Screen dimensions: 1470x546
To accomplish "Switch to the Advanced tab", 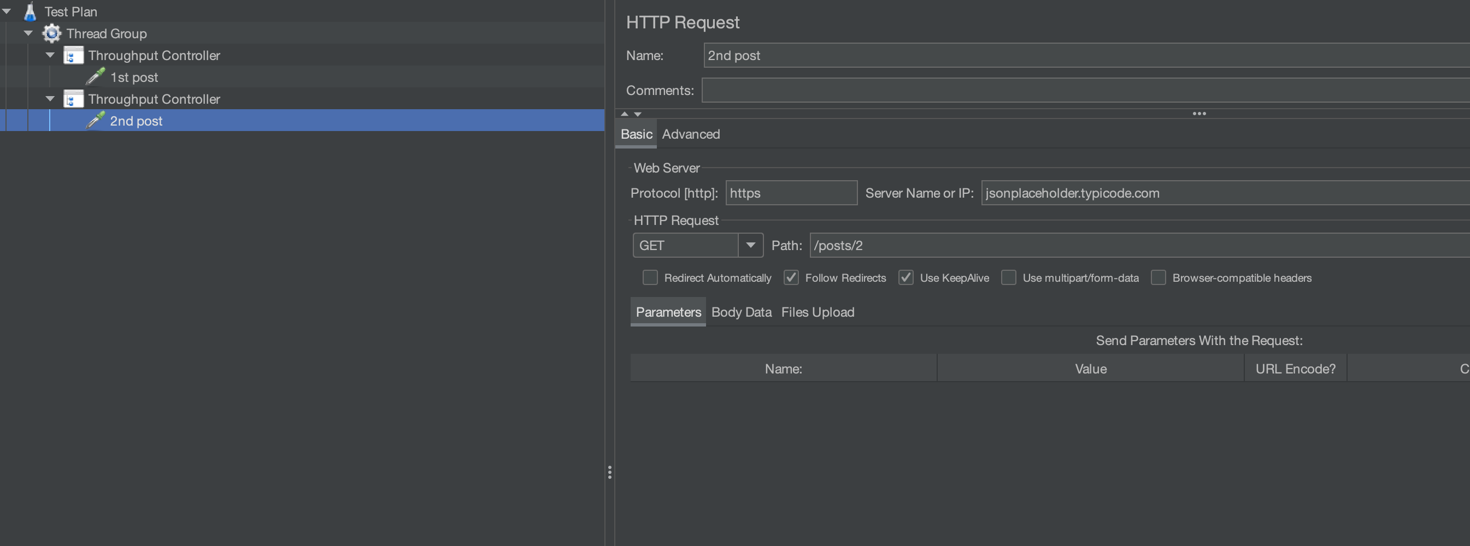I will click(x=691, y=134).
